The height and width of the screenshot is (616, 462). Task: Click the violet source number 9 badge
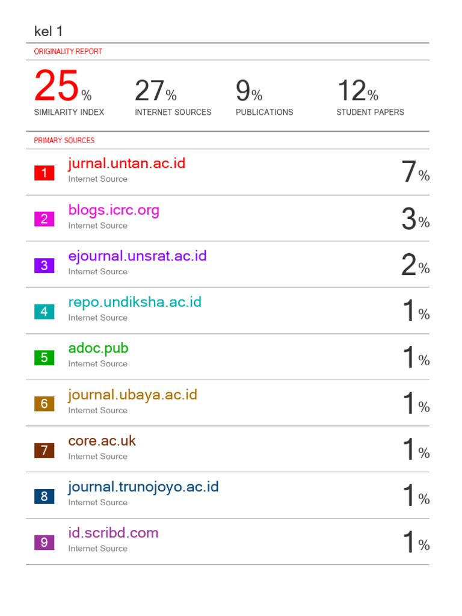click(44, 543)
